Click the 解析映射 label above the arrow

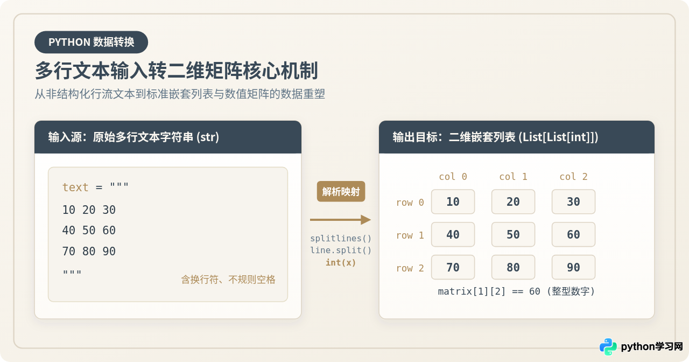click(341, 191)
